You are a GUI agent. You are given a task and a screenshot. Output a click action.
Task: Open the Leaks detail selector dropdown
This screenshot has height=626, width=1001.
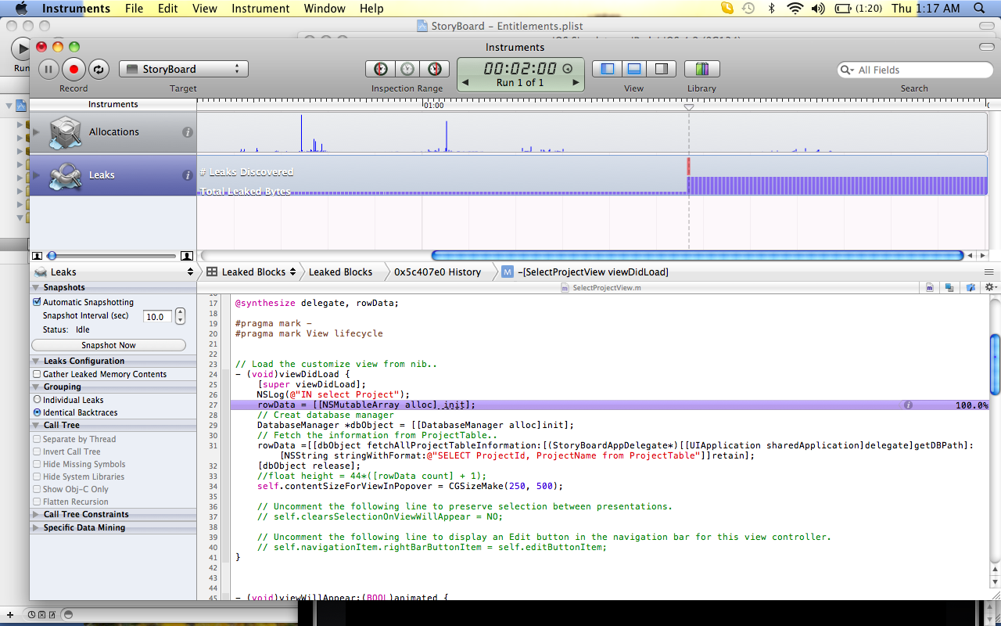click(x=113, y=272)
